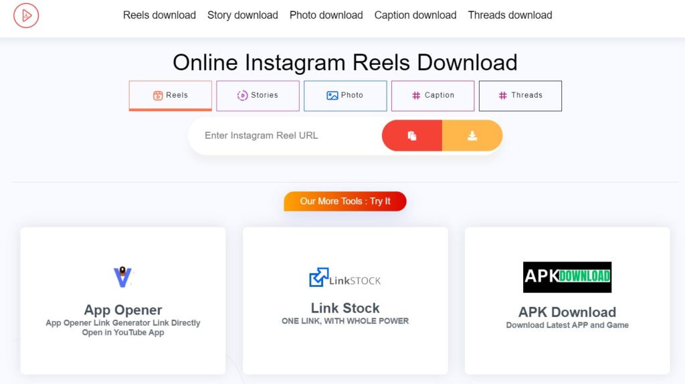
Task: Click the orange download arrow icon
Action: pos(472,136)
